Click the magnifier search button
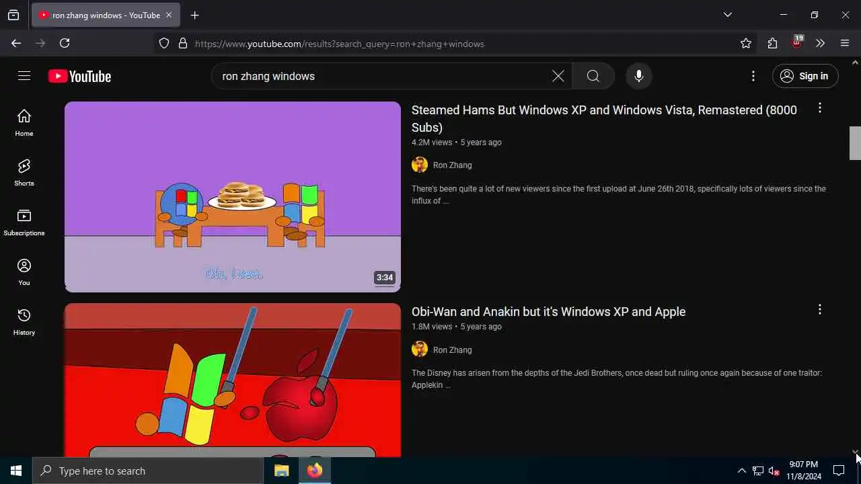861x484 pixels. coord(593,76)
